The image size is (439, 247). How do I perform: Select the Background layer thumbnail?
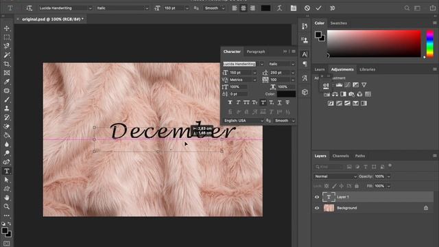click(329, 208)
